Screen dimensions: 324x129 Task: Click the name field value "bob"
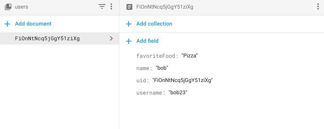(162, 68)
